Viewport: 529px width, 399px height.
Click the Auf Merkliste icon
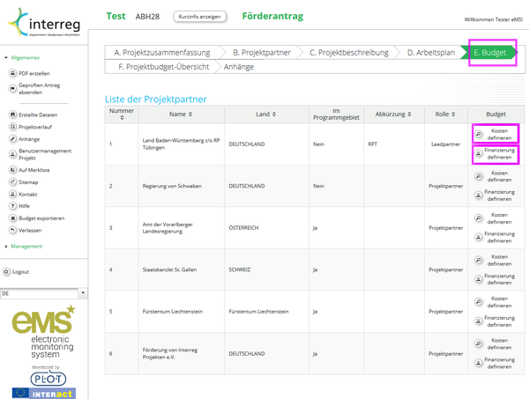coord(11,168)
